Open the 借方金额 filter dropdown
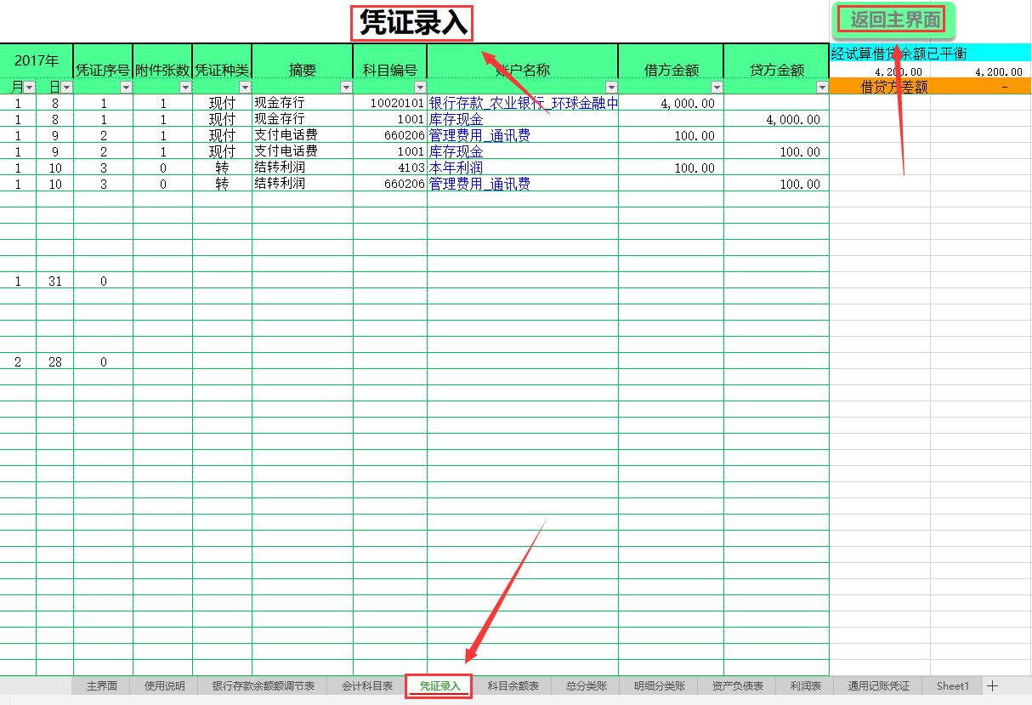The image size is (1032, 705). tap(717, 86)
